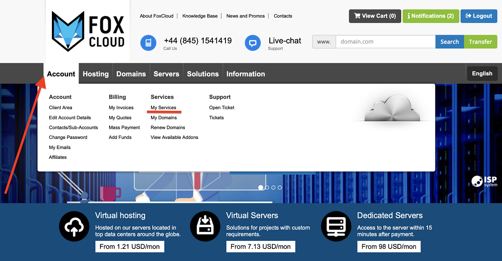Open the Knowledge Base link
The width and height of the screenshot is (502, 261).
(200, 16)
